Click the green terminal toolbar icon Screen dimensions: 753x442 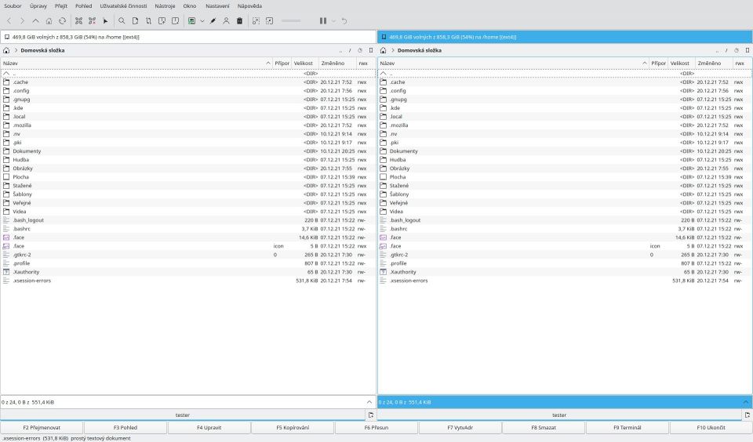(x=192, y=21)
